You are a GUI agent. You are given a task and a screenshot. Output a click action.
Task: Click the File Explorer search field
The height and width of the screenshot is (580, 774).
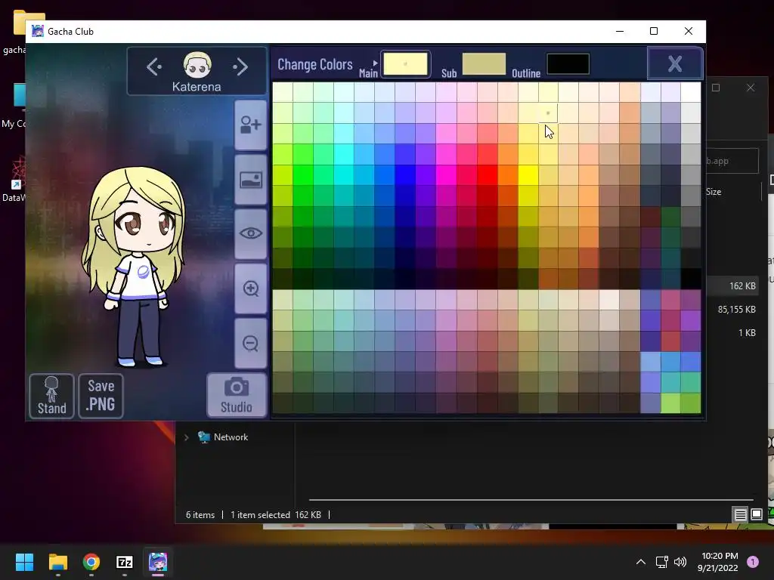[x=732, y=161]
